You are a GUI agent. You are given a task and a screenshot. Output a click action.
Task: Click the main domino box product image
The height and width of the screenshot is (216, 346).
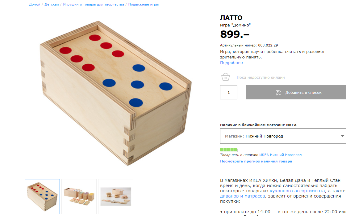(116, 92)
